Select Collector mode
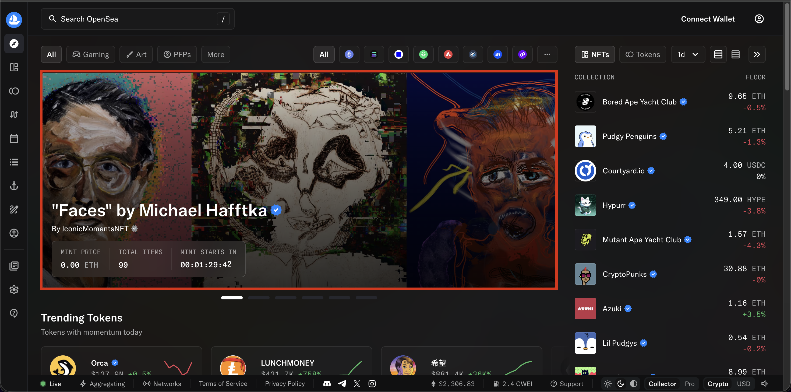This screenshot has width=791, height=392. click(x=662, y=384)
